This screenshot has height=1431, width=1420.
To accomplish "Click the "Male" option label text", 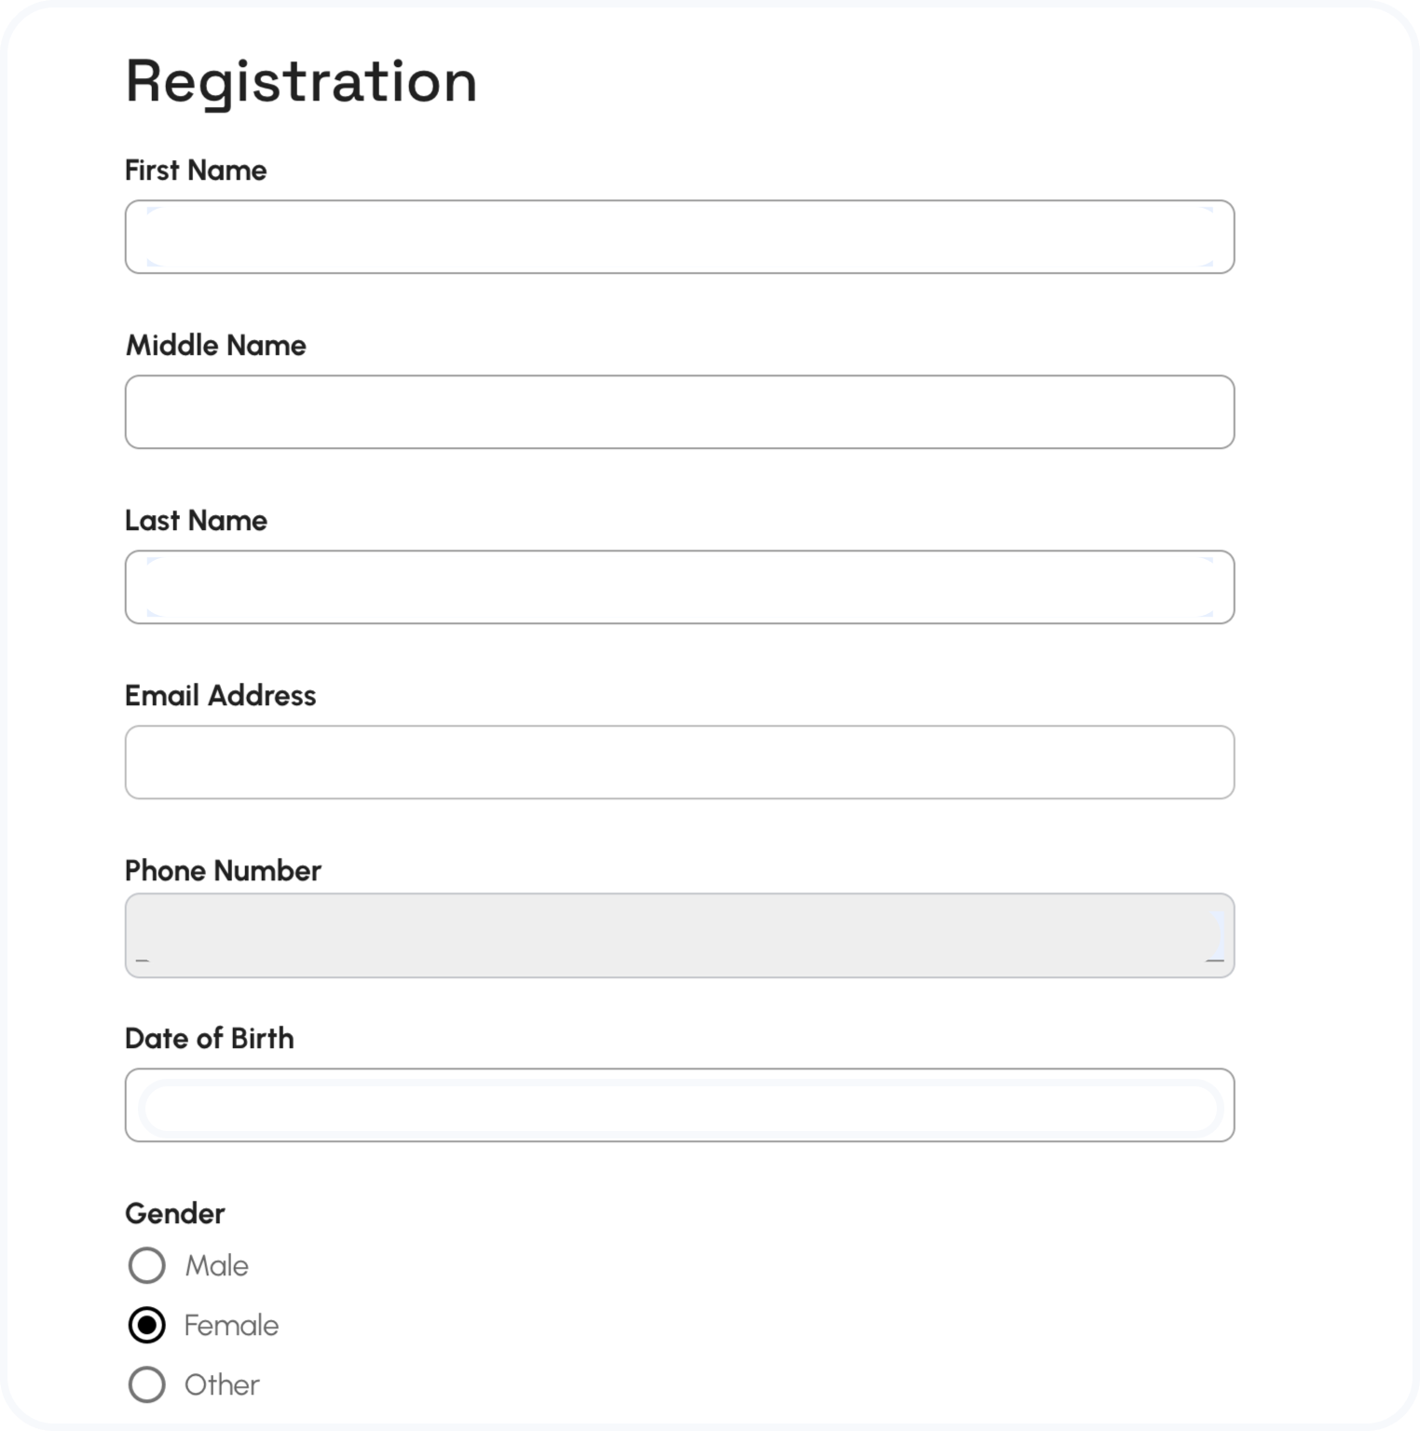I will tap(216, 1265).
